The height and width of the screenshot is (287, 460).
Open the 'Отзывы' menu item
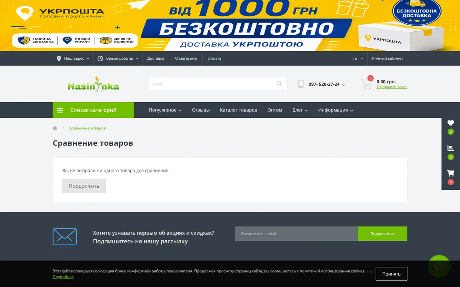(201, 110)
